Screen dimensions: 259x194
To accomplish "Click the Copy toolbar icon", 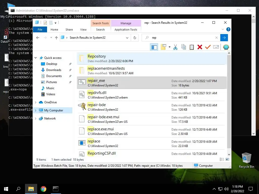I will coord(184,47).
